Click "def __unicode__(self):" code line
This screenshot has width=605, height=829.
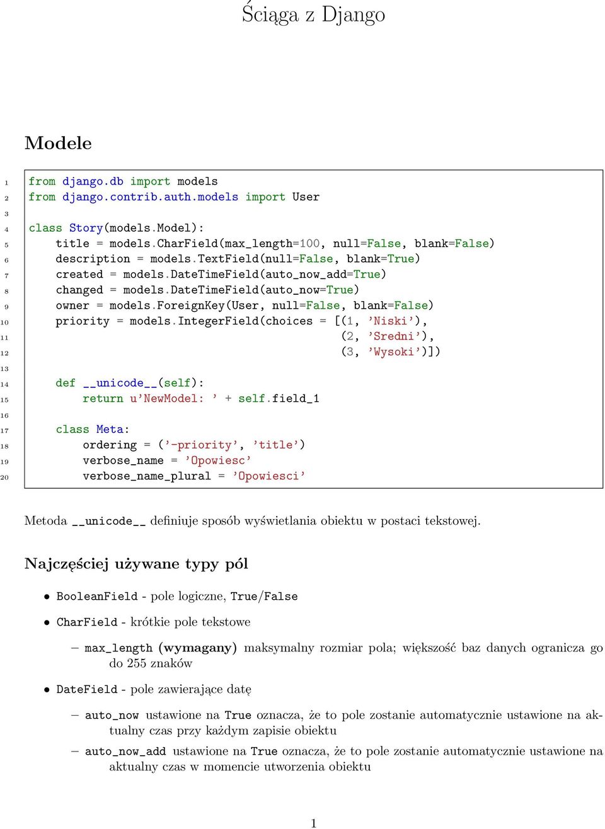coord(129,383)
